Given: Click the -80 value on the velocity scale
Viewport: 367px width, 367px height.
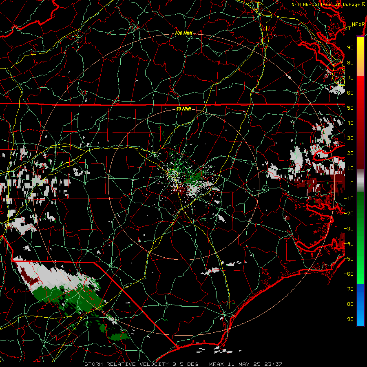Looking at the screenshot, I should click(349, 304).
